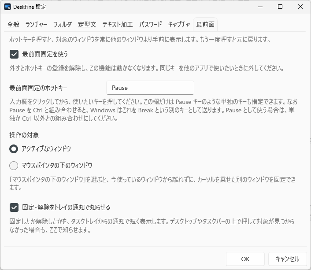Click description starting 外すとホットキーの登録
Viewport: 311px width, 270px height.
tap(147, 68)
